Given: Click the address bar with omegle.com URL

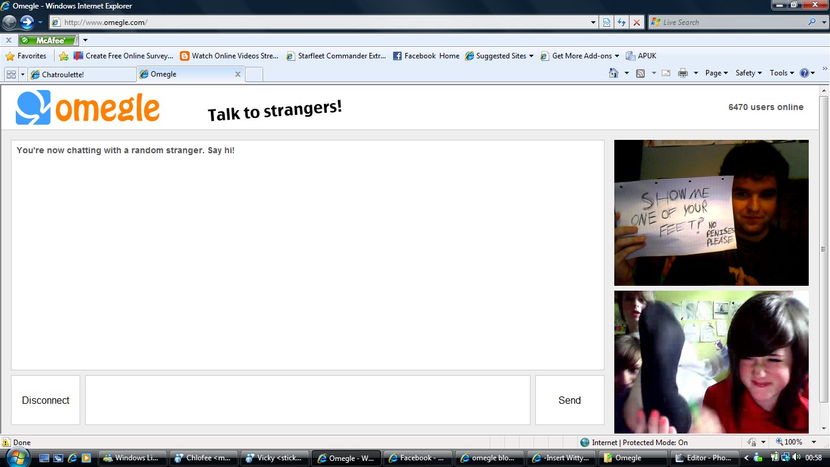Looking at the screenshot, I should pyautogui.click(x=320, y=22).
